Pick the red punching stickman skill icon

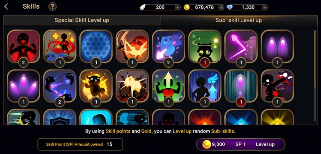[278, 86]
